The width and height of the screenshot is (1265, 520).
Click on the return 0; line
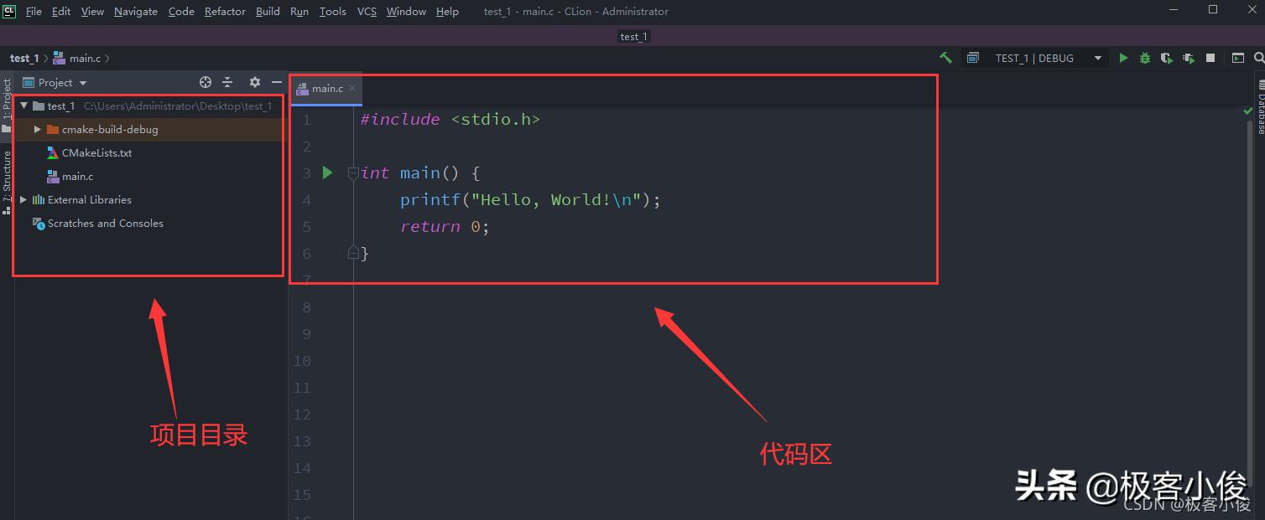[445, 227]
